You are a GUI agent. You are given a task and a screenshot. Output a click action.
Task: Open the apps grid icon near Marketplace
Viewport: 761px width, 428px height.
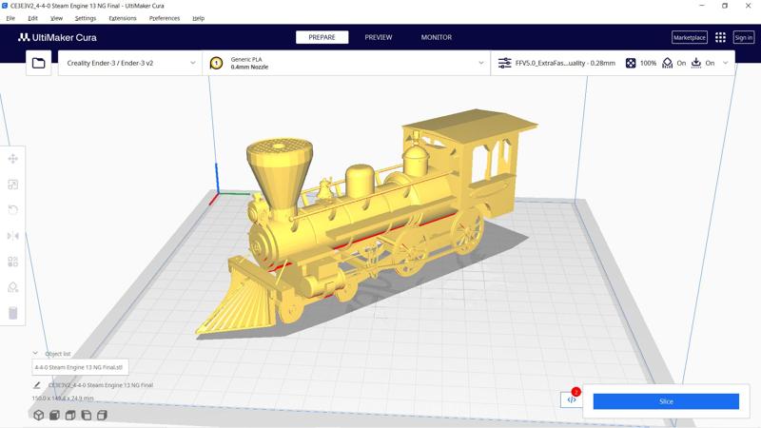[x=720, y=37]
